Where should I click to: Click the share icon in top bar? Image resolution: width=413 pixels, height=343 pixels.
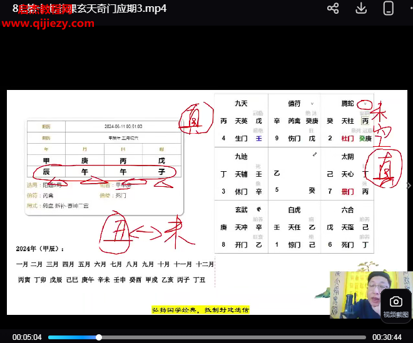pyautogui.click(x=333, y=8)
